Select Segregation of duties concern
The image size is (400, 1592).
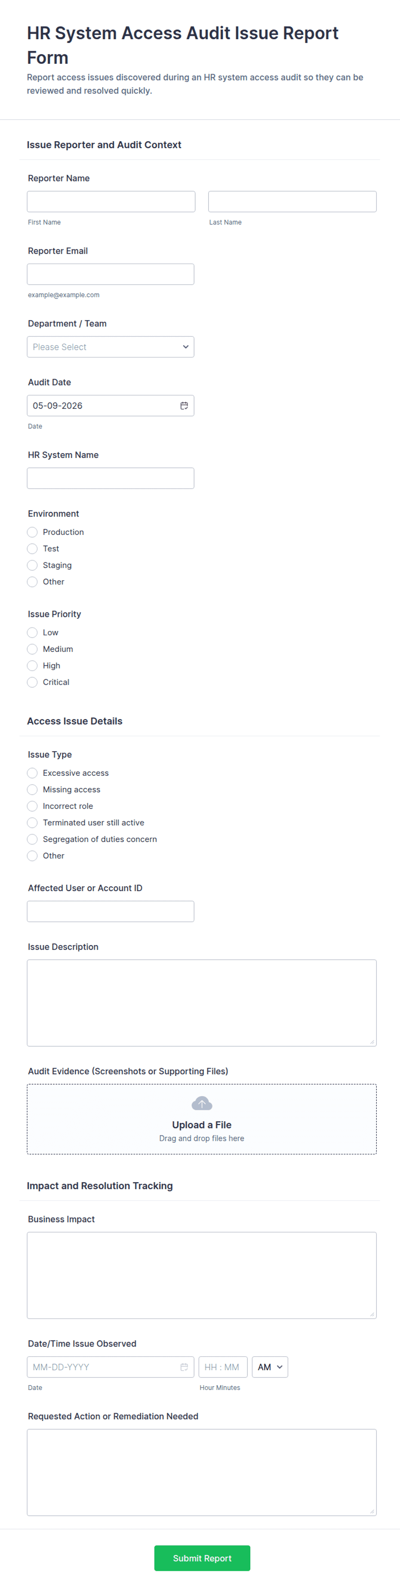tap(32, 839)
